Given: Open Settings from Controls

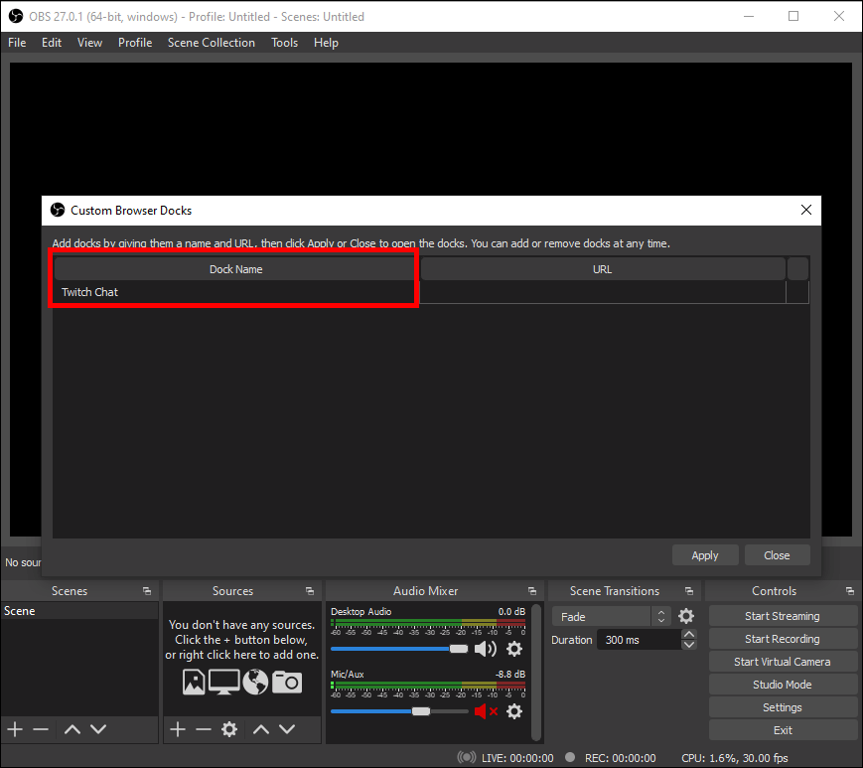Looking at the screenshot, I should click(783, 707).
